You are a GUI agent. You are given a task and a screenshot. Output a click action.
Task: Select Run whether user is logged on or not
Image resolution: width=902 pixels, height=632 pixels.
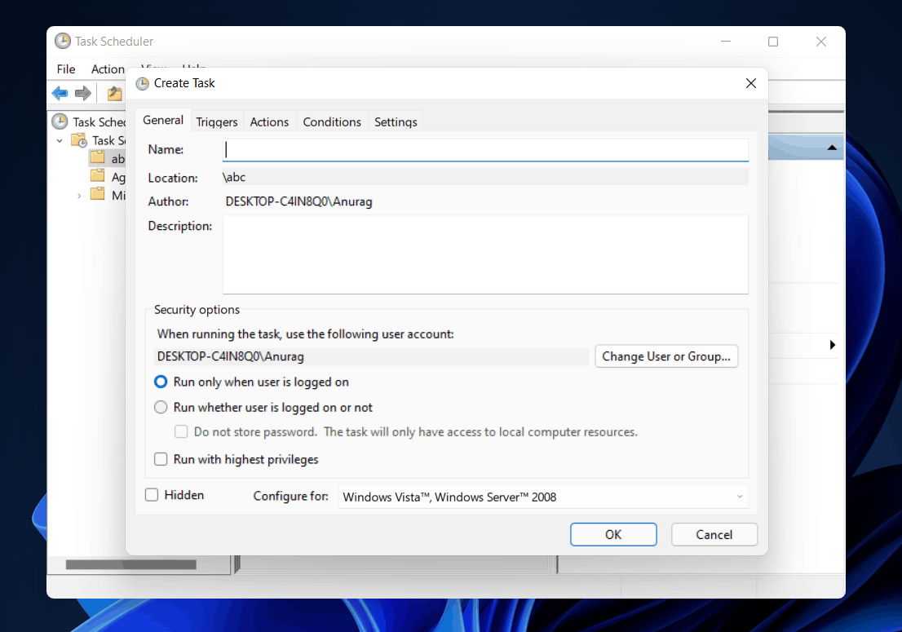pos(161,407)
